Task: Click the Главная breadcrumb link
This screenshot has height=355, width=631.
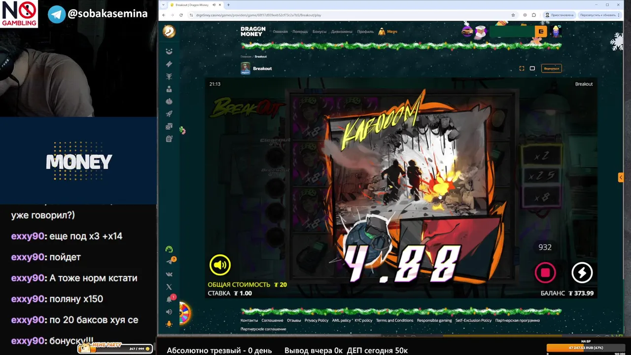Action: tap(245, 57)
